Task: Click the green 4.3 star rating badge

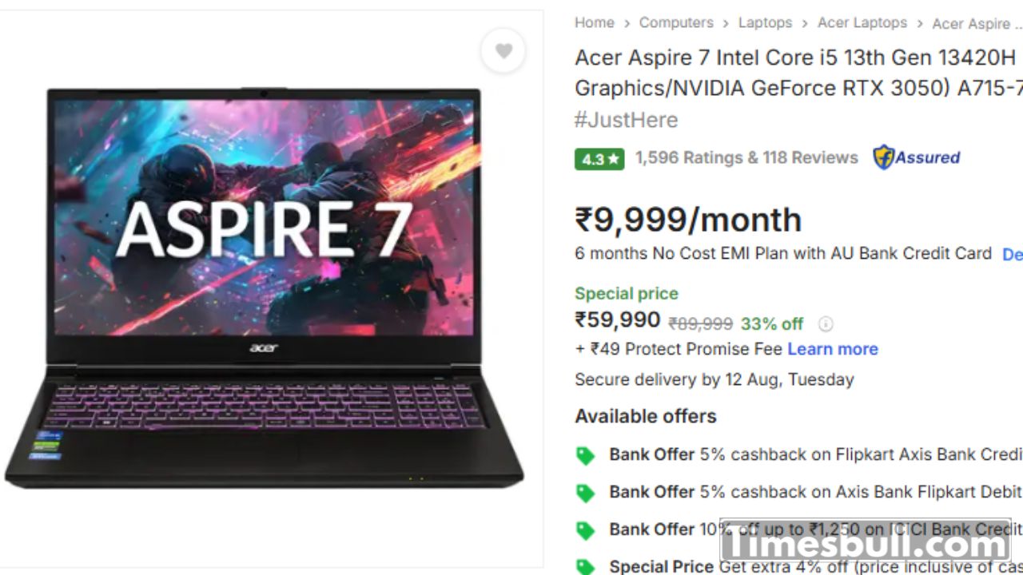Action: click(x=599, y=159)
